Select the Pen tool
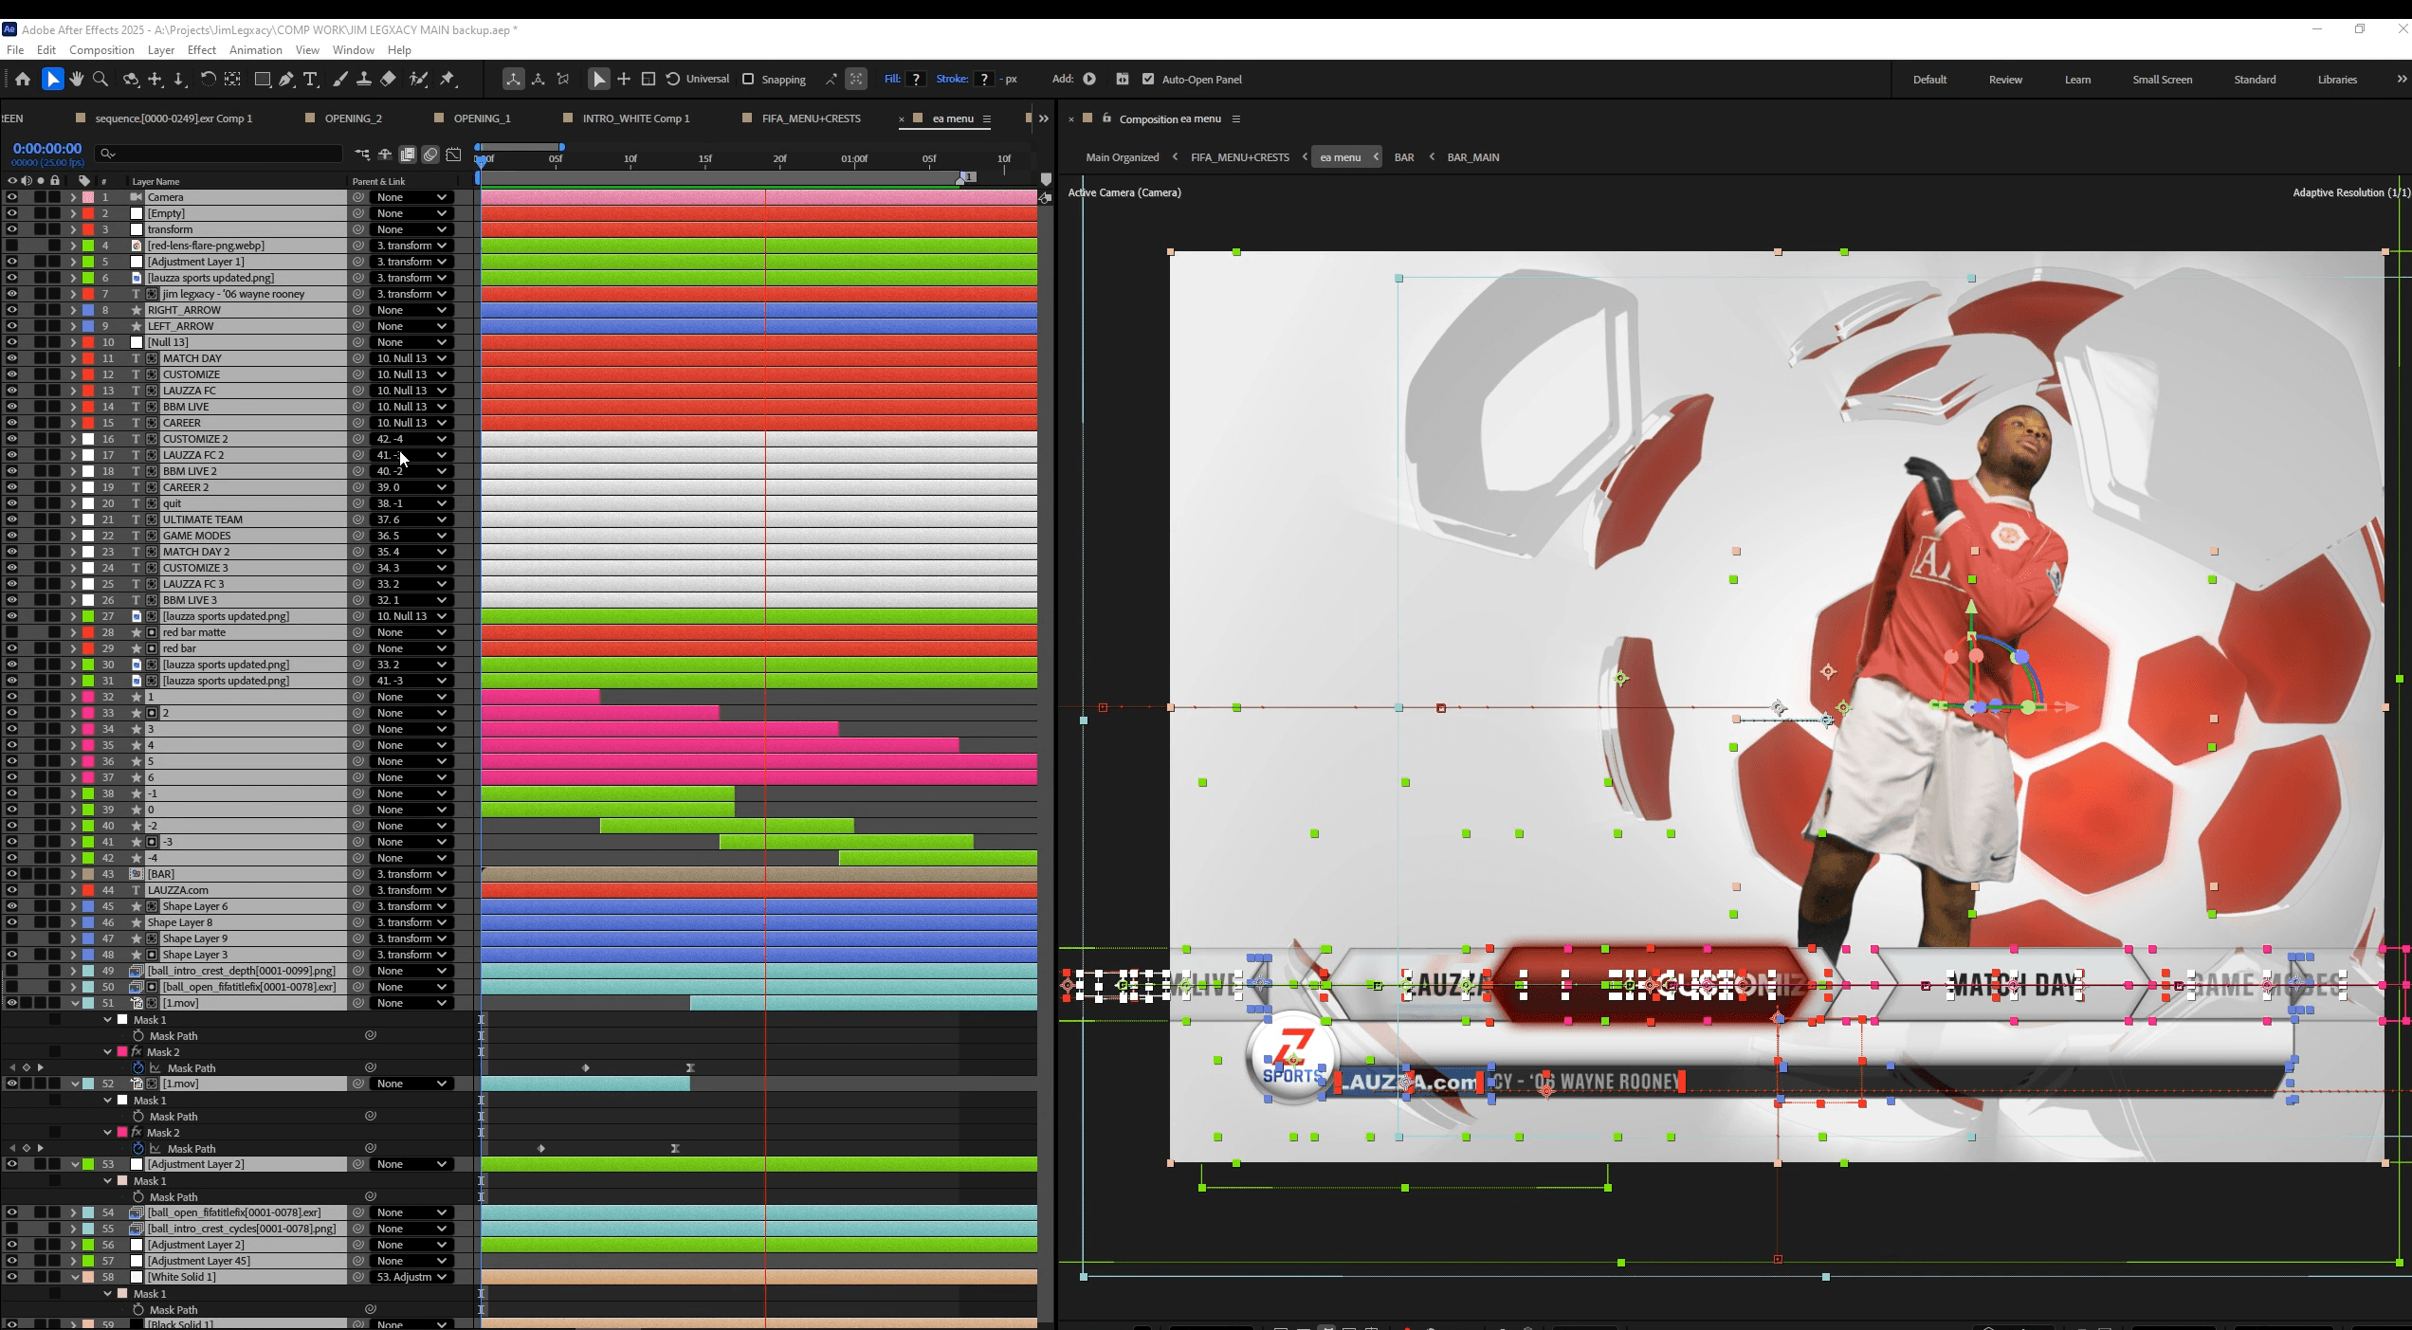The image size is (2412, 1330). [x=286, y=79]
